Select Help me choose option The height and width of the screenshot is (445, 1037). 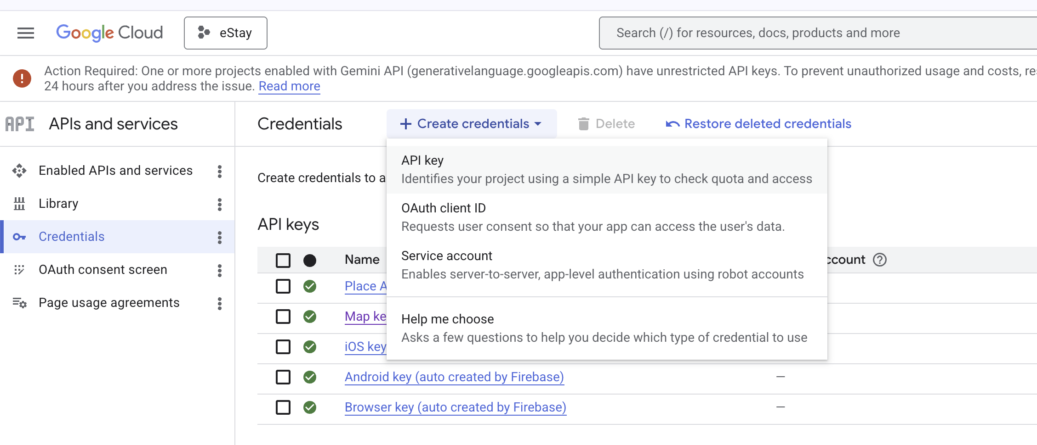tap(607, 328)
